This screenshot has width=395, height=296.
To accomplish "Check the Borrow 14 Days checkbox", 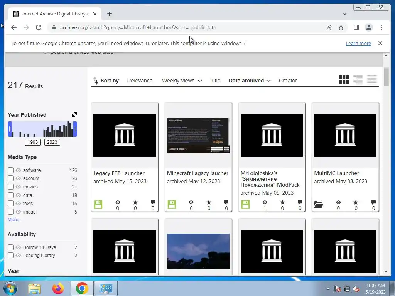I will pyautogui.click(x=10, y=247).
